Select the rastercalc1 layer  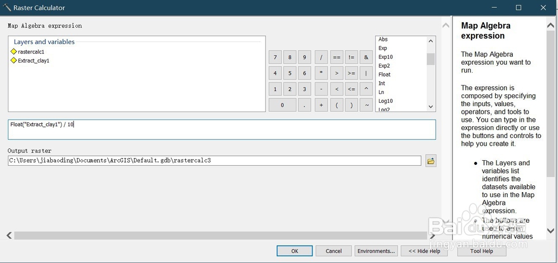point(31,51)
